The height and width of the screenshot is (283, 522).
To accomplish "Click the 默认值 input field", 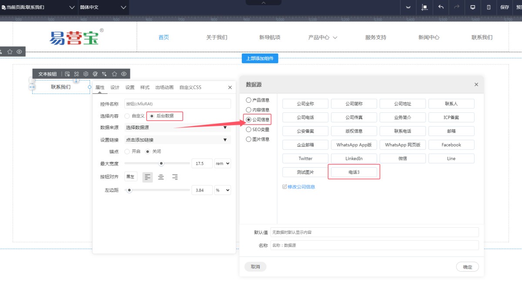I will [x=374, y=232].
